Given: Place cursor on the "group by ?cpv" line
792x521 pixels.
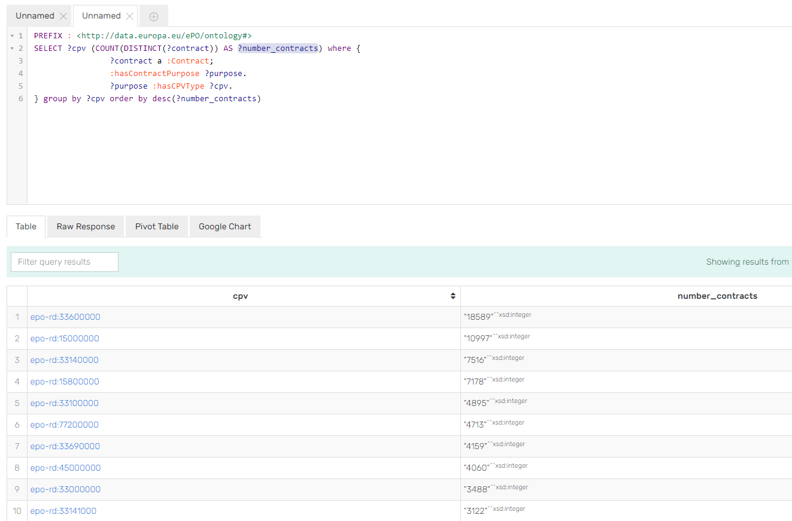Looking at the screenshot, I should pyautogui.click(x=147, y=99).
